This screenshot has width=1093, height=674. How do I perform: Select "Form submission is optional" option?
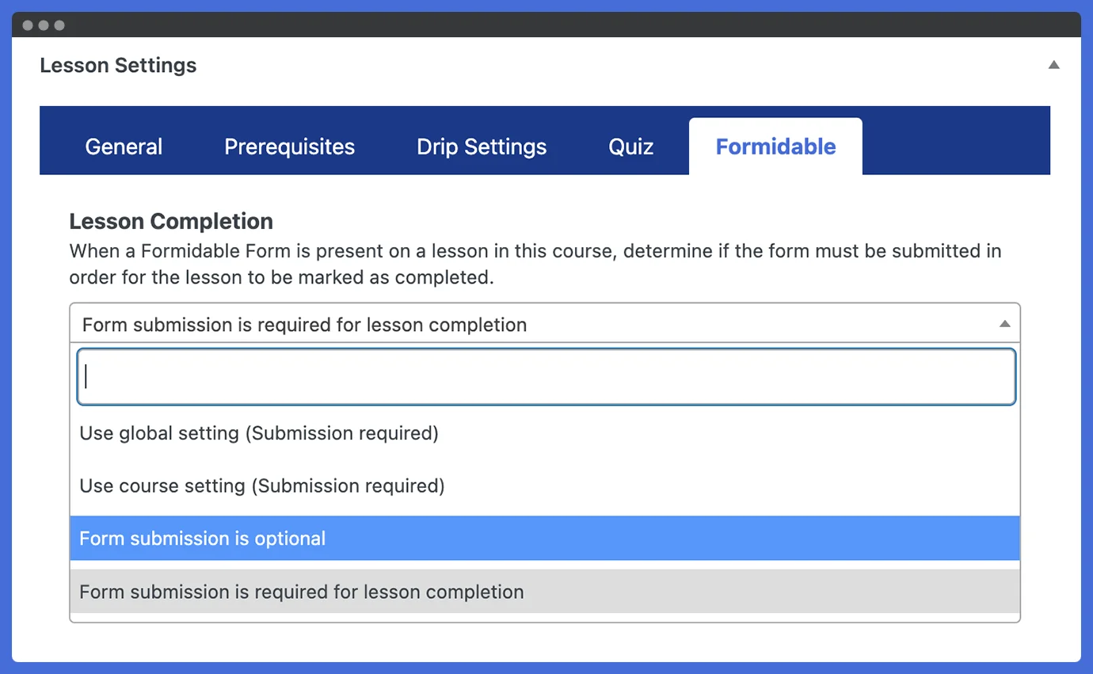203,539
